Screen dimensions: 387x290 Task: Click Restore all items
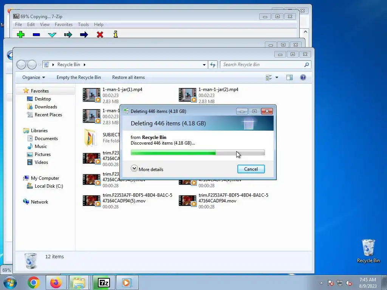click(x=128, y=77)
